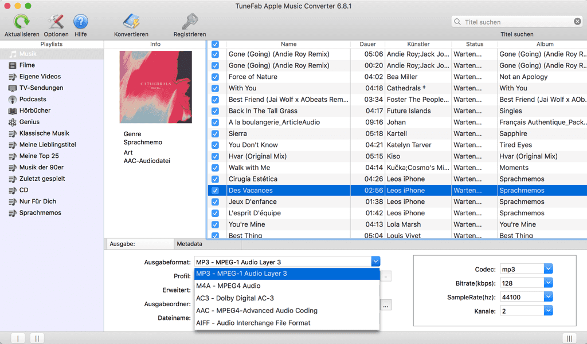Viewport: 587px width, 344px height.
Task: Toggle the select-all checkbox in header
Action: coord(215,44)
